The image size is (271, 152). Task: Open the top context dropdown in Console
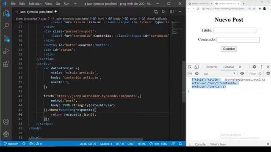219,73
